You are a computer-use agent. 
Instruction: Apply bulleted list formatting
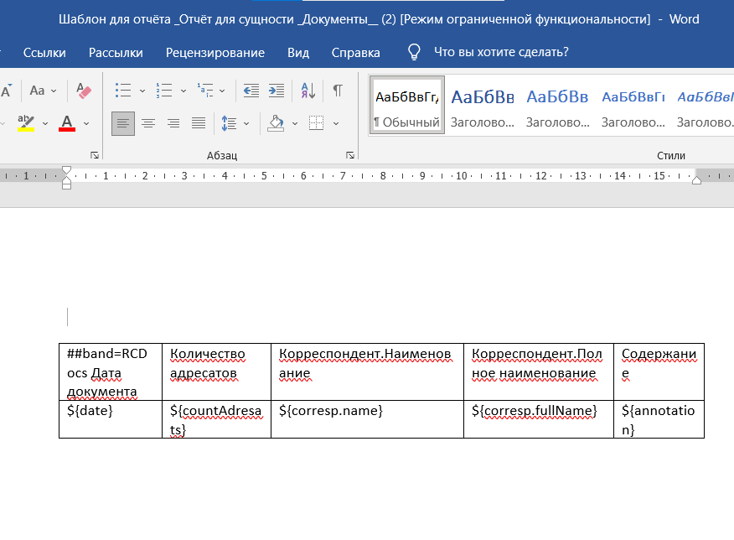[x=123, y=91]
